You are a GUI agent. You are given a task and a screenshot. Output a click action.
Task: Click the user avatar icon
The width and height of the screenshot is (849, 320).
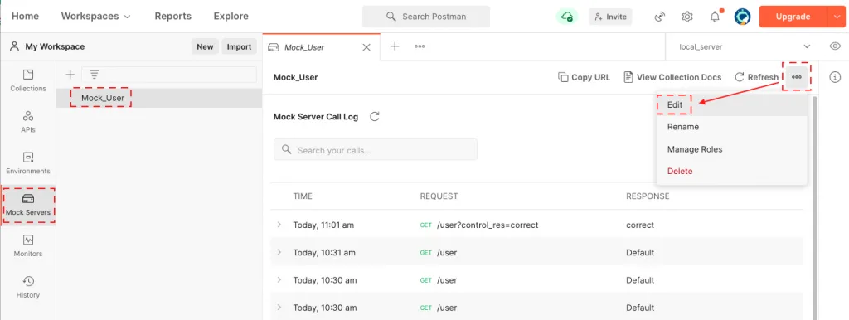(x=742, y=17)
